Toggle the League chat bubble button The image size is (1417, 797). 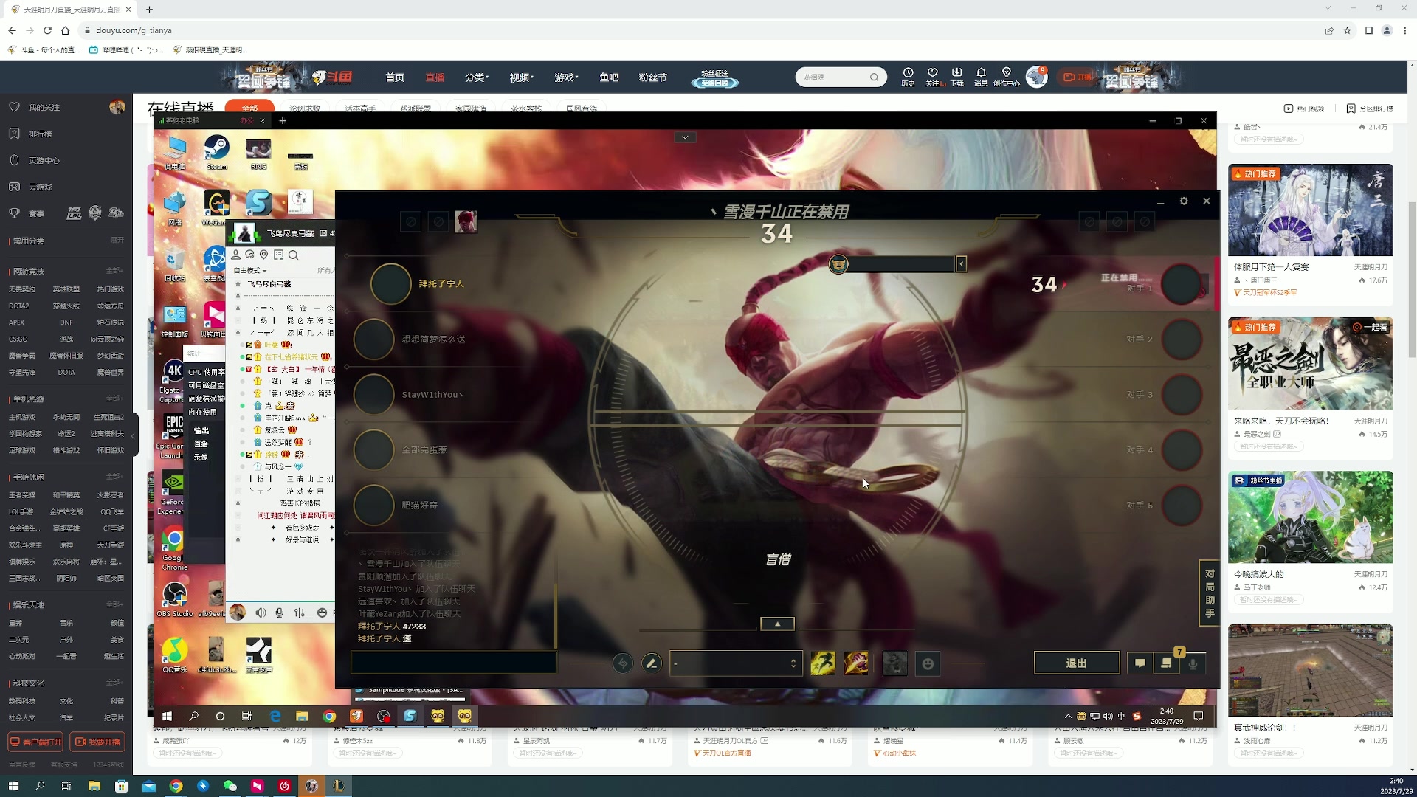(x=1140, y=663)
